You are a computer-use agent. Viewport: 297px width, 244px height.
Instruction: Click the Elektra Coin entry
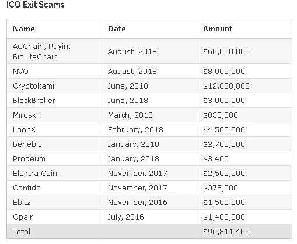click(x=35, y=173)
